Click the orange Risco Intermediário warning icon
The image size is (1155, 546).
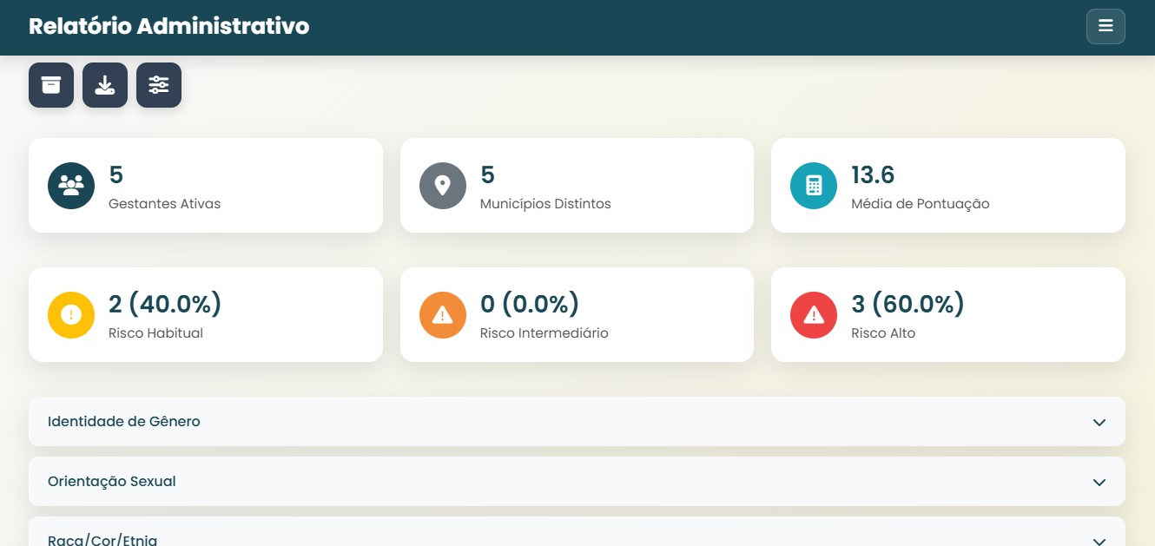443,314
